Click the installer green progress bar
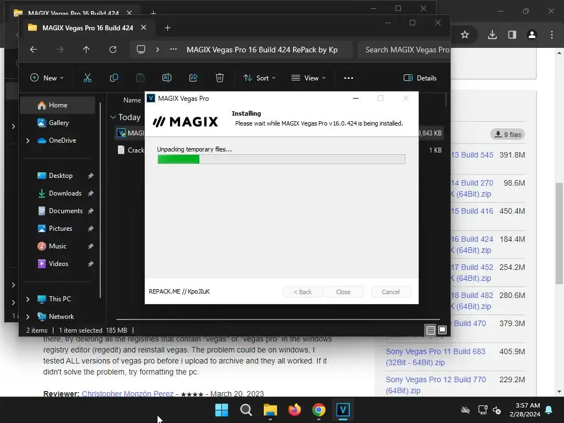The height and width of the screenshot is (423, 564). point(281,159)
